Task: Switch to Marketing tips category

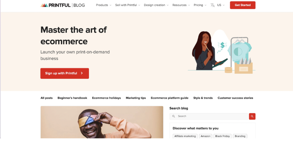Action: [x=136, y=98]
